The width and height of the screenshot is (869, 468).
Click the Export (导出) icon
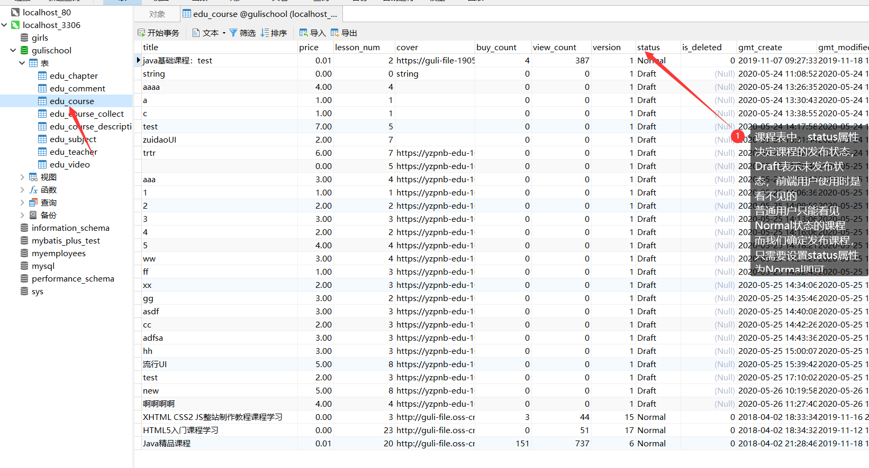coord(334,33)
